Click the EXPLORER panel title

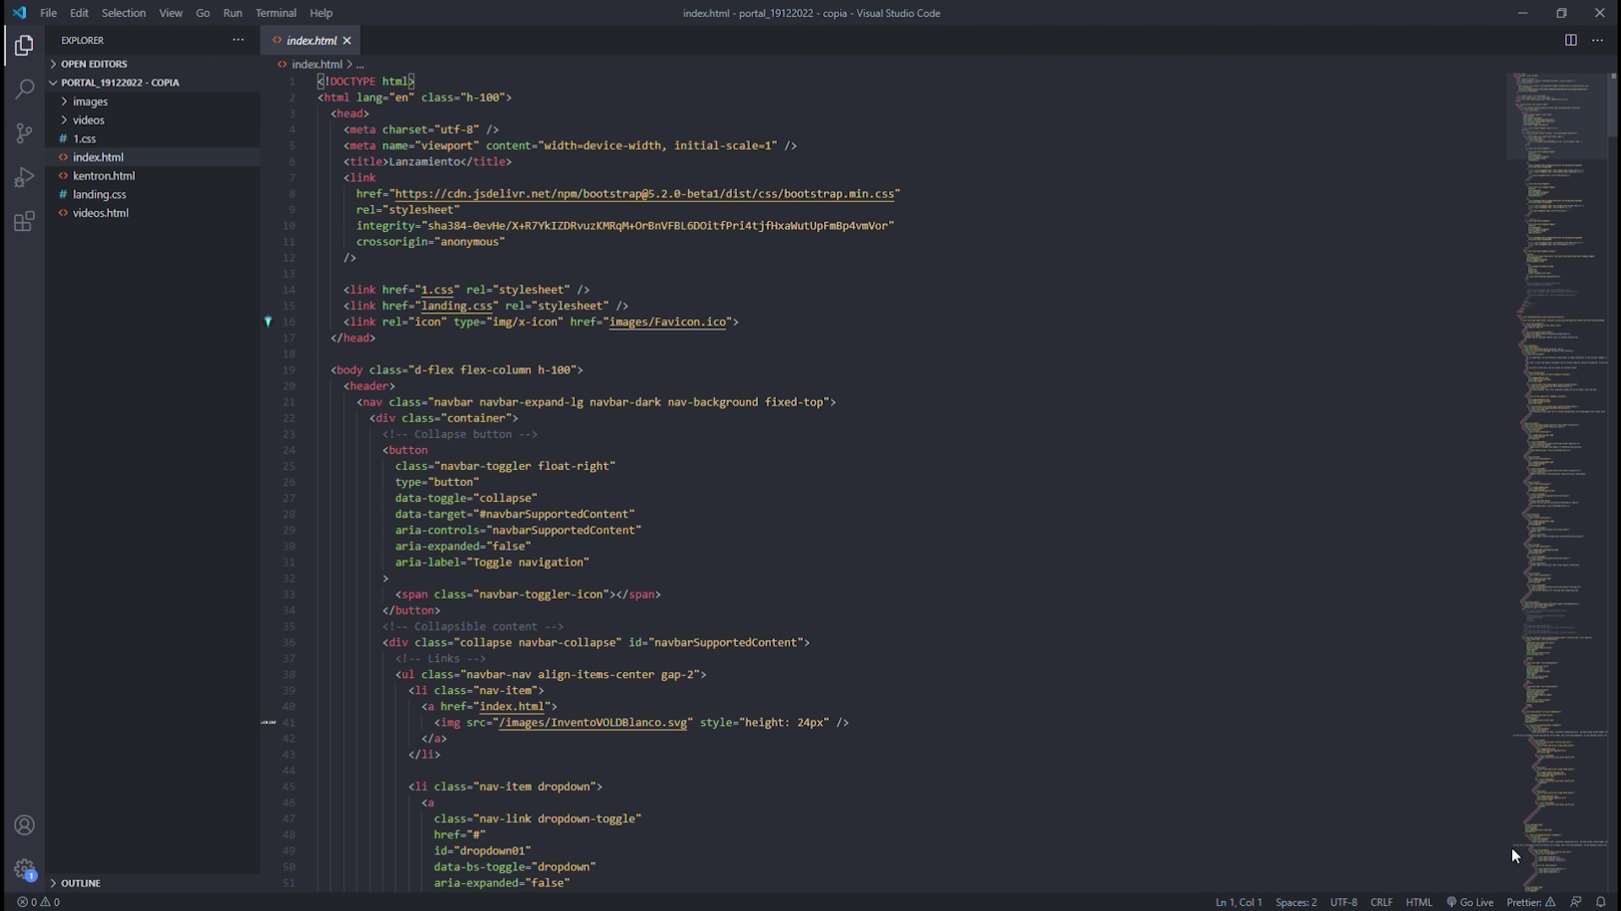click(x=82, y=40)
